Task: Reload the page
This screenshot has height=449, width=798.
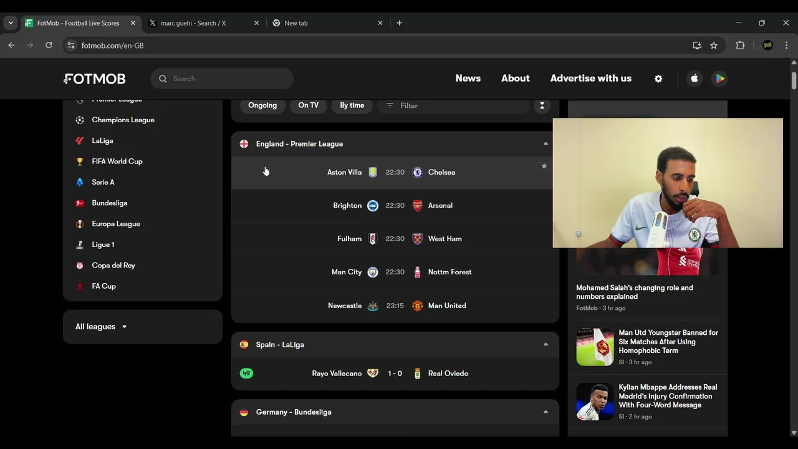Action: (49, 46)
